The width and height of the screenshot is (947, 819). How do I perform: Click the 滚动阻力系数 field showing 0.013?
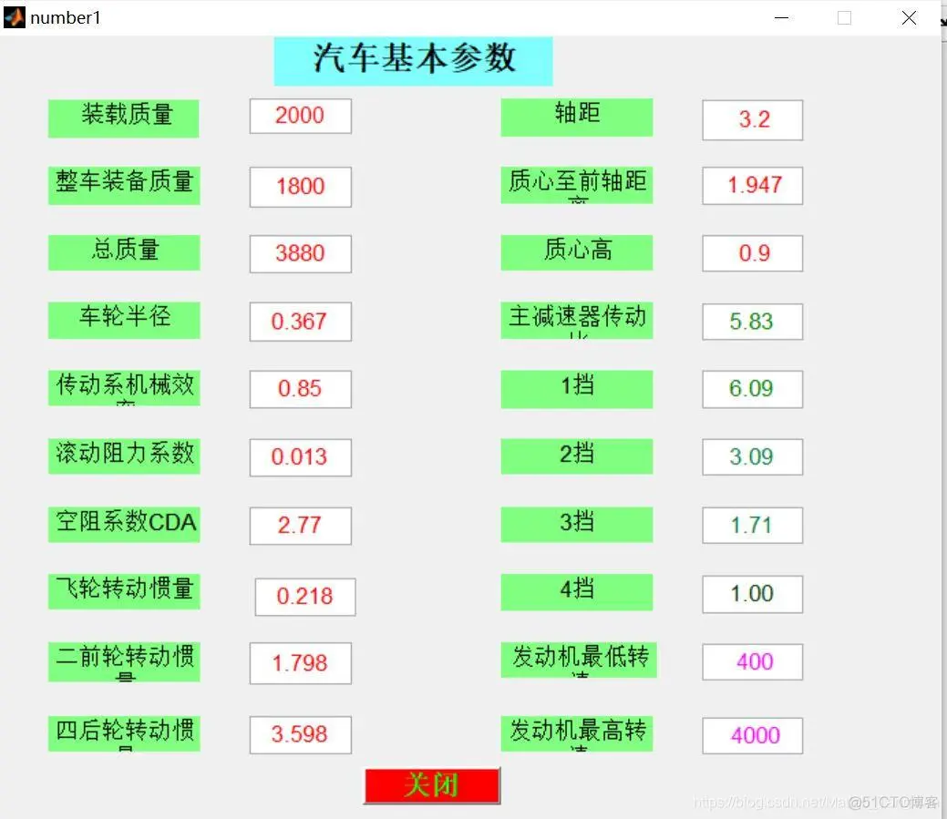(300, 457)
